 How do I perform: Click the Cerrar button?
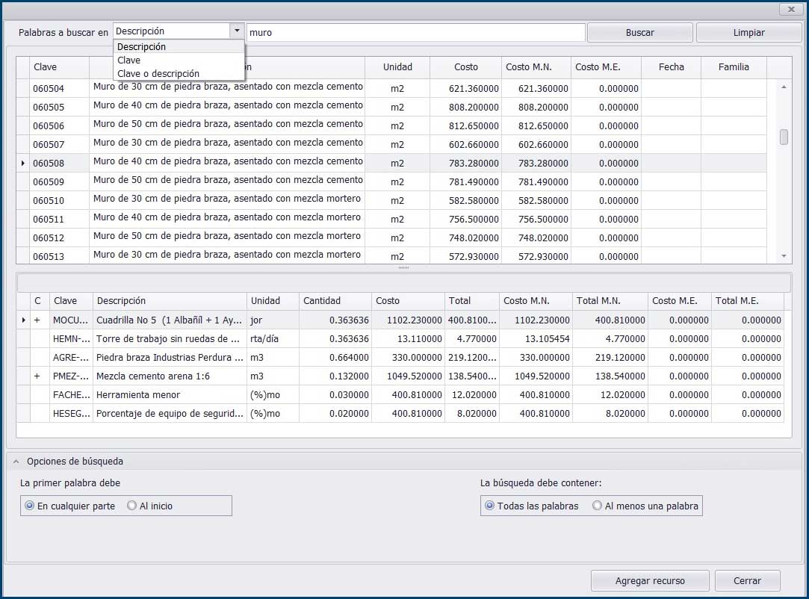(747, 581)
